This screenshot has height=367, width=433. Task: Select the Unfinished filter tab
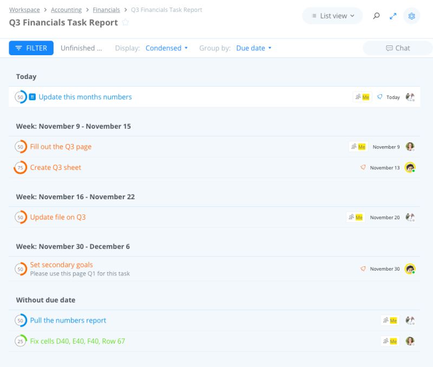81,48
